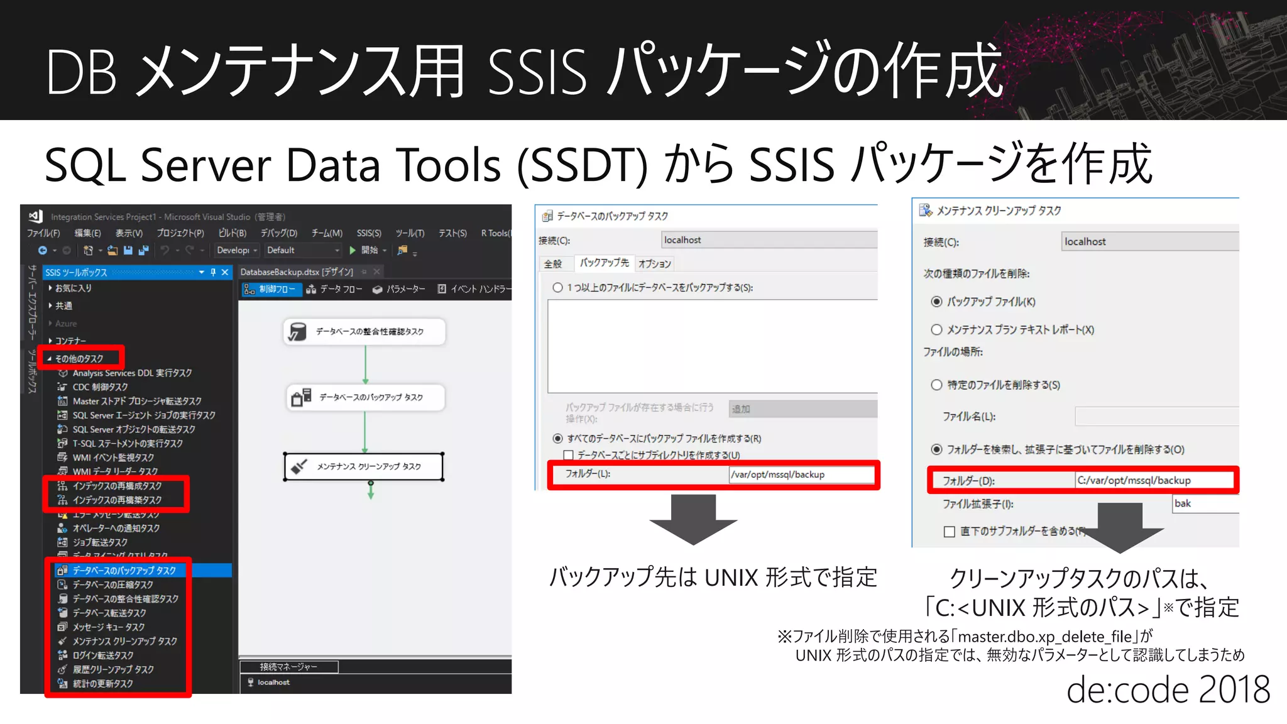Select 特定のファイルを削除する(S) radio
Image resolution: width=1287 pixels, height=724 pixels.
coord(936,385)
